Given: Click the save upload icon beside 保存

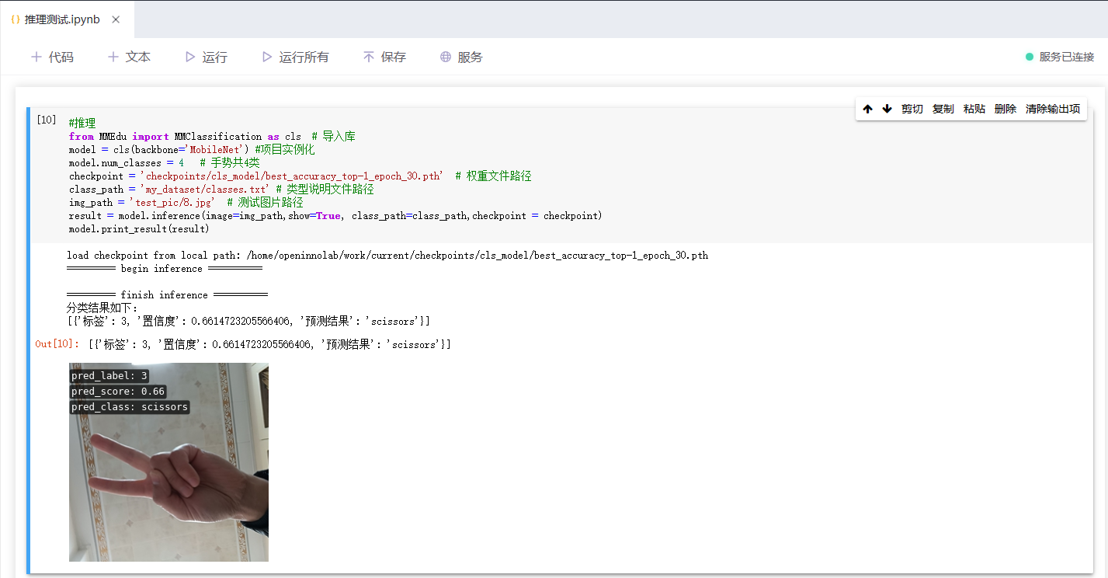Looking at the screenshot, I should point(369,57).
